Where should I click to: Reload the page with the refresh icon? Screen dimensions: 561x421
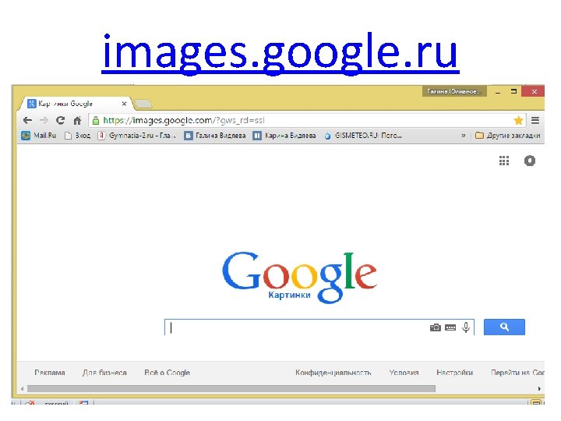[61, 120]
